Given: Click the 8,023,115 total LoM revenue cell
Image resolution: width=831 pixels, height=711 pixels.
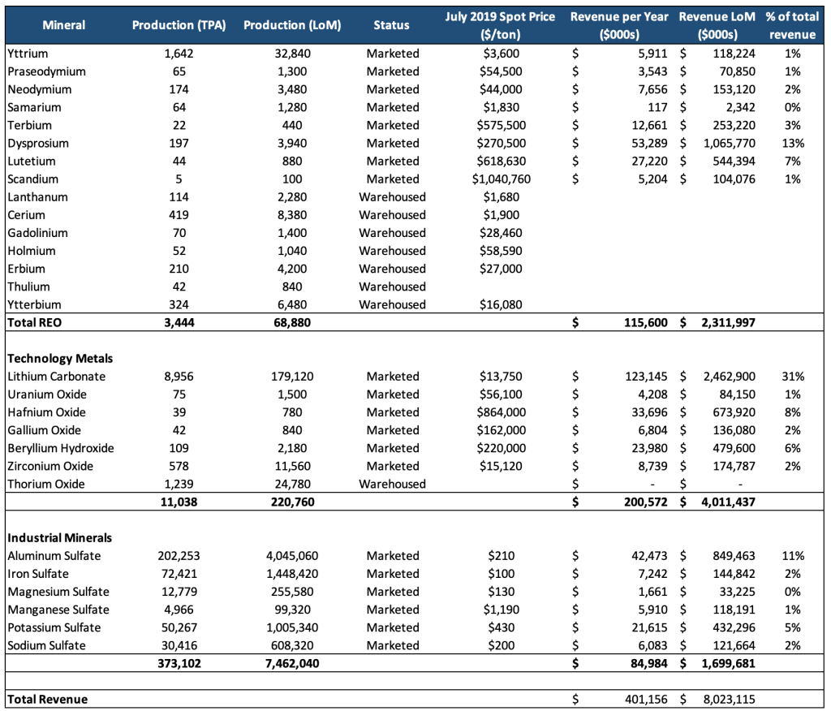Looking at the screenshot, I should [x=727, y=699].
